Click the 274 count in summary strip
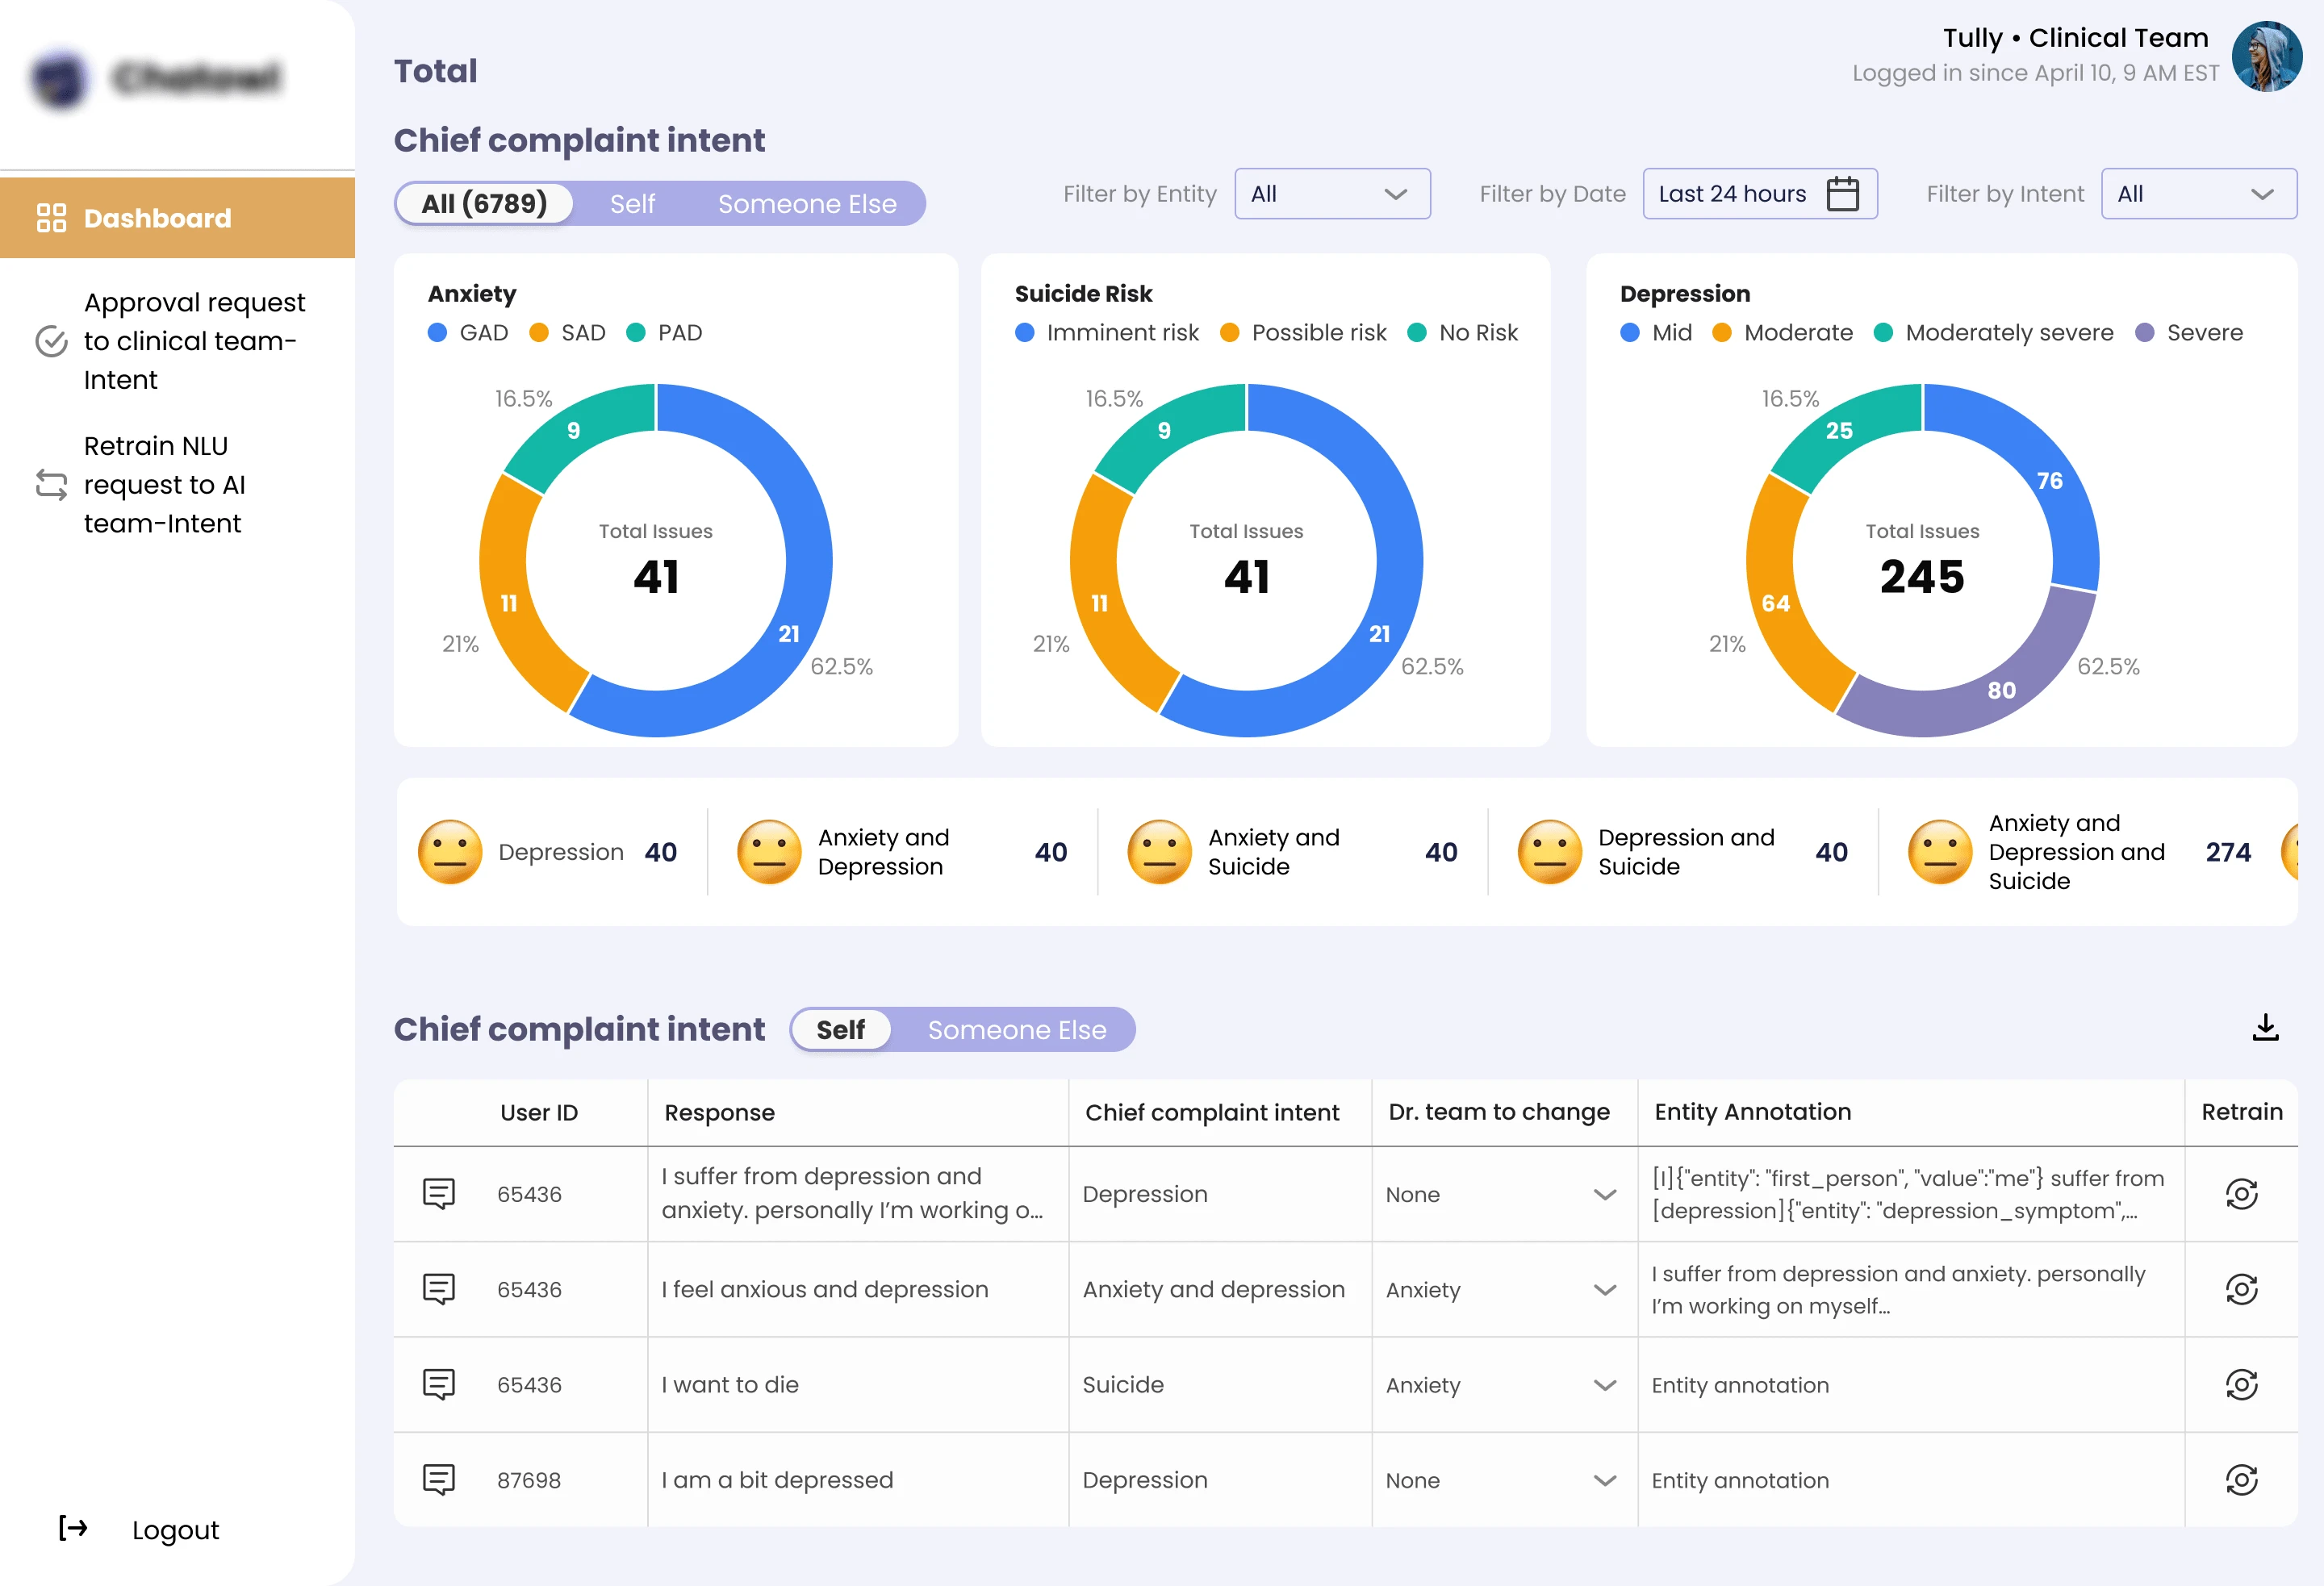Image resolution: width=2324 pixels, height=1586 pixels. [2228, 852]
